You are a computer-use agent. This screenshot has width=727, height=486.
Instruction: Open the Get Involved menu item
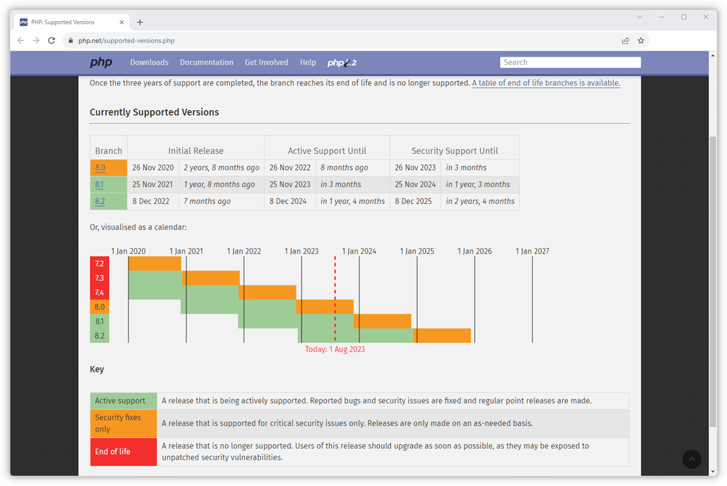coord(267,62)
